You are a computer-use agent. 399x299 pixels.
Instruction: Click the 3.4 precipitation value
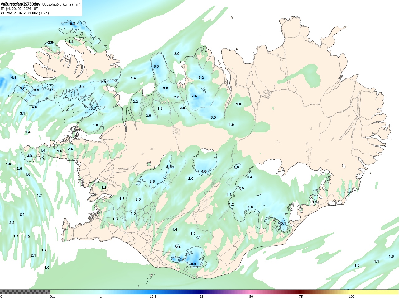pyautogui.click(x=82, y=87)
